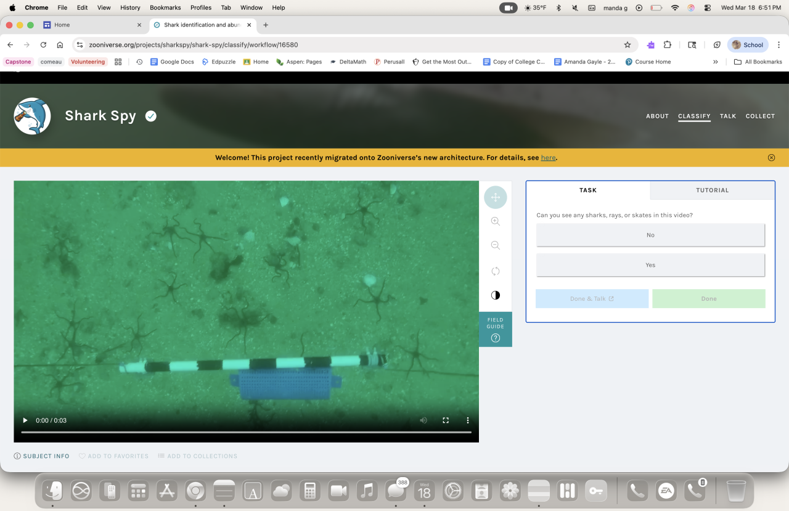
Task: Invert the subject colors
Action: [x=496, y=295]
